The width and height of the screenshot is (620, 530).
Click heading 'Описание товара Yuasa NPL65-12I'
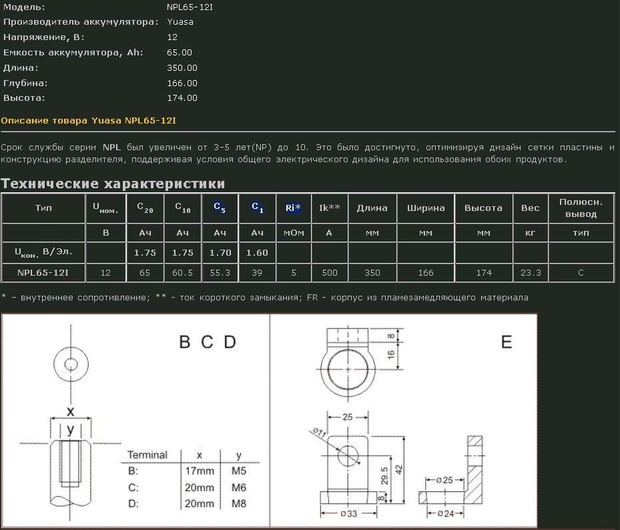(x=89, y=120)
